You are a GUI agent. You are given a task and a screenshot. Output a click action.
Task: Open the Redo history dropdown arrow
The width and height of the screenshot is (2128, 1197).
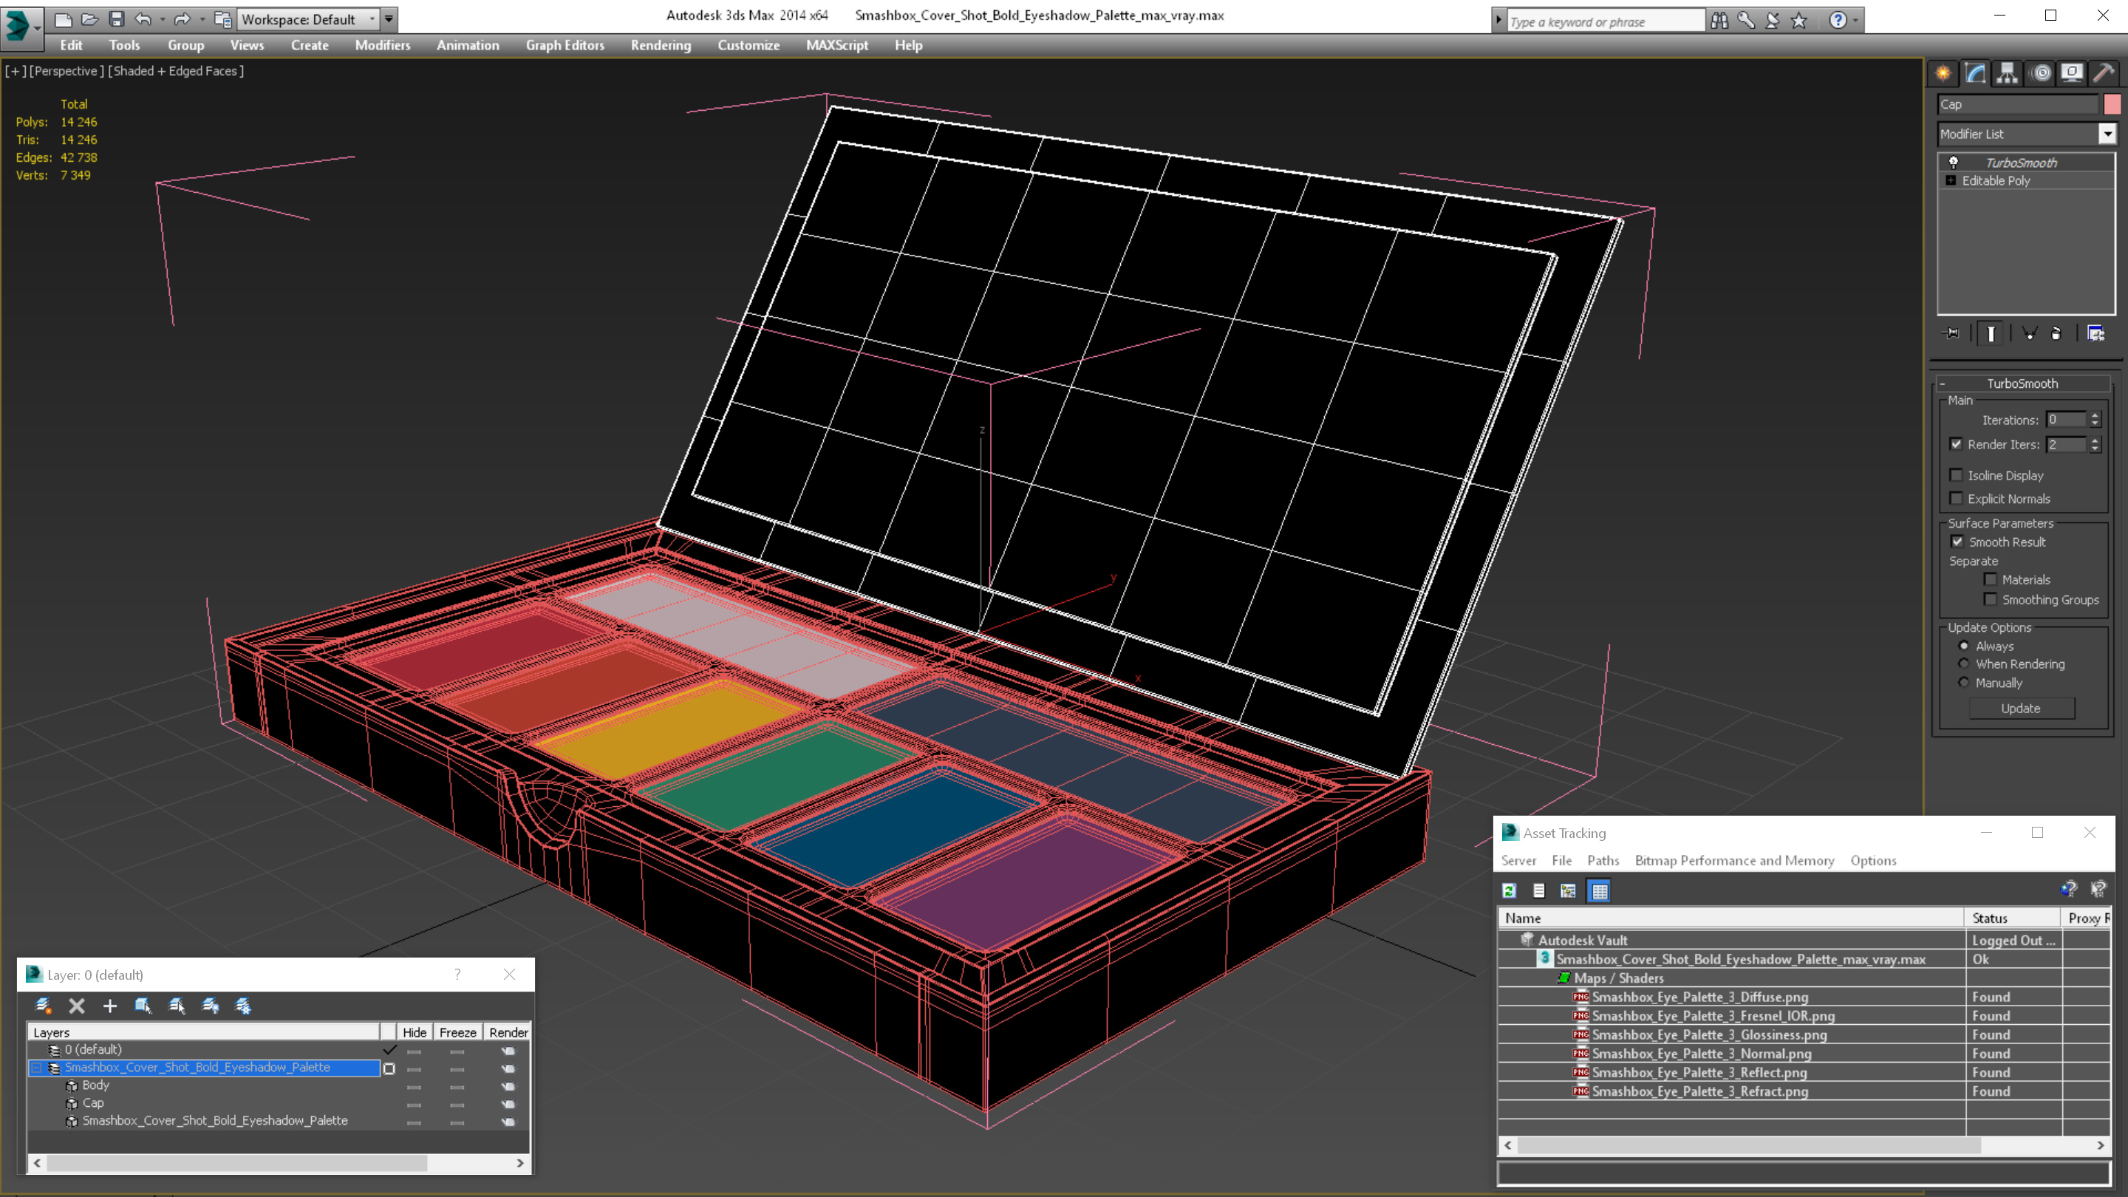point(202,19)
